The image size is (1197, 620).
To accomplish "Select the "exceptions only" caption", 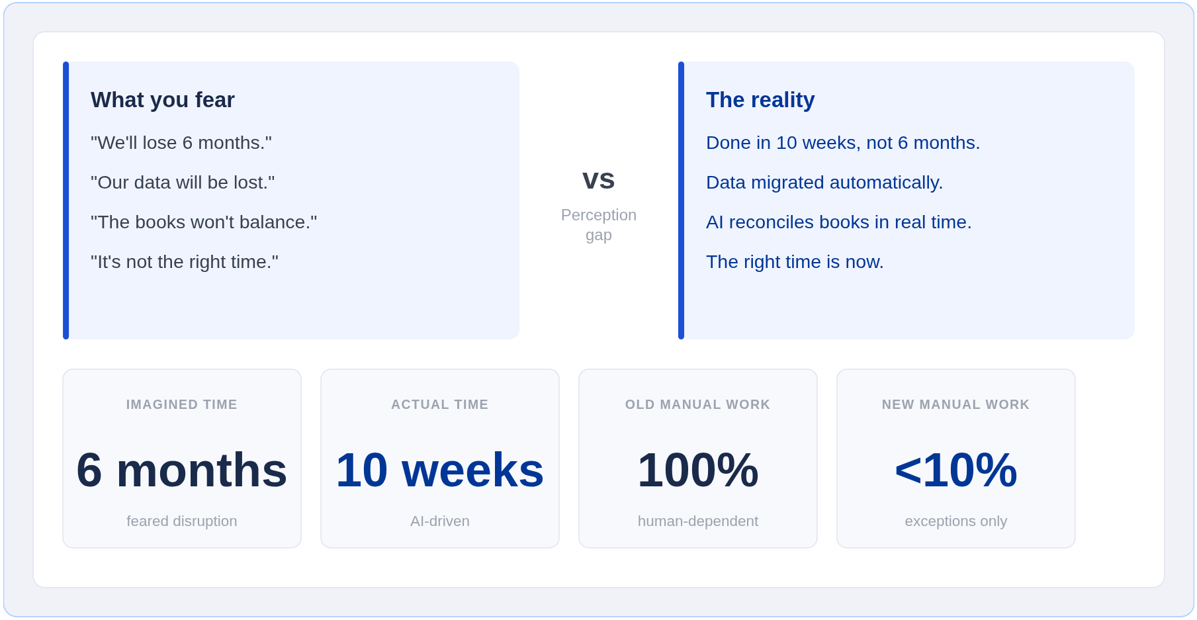I will (955, 521).
